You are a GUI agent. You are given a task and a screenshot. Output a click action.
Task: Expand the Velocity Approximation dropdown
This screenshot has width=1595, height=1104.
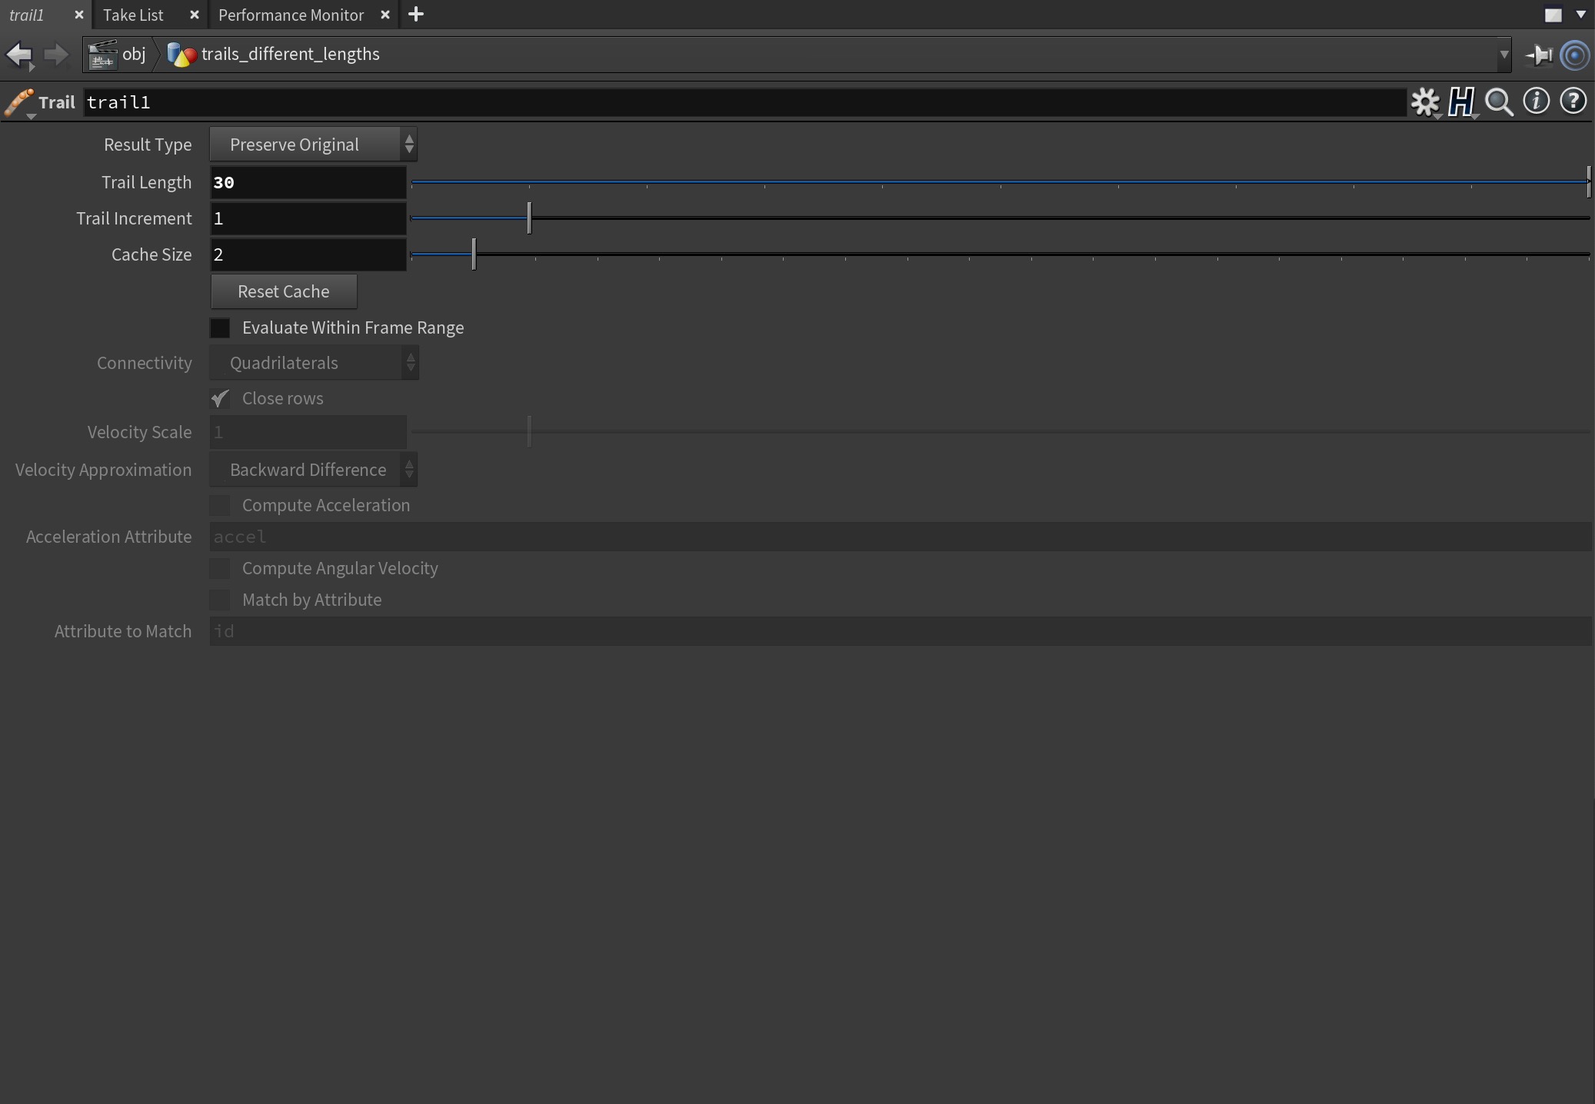pyautogui.click(x=313, y=470)
